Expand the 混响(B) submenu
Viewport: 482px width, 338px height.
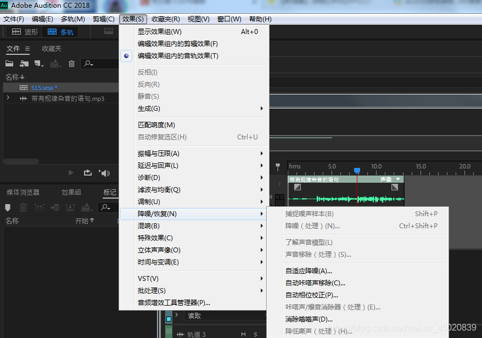click(194, 226)
